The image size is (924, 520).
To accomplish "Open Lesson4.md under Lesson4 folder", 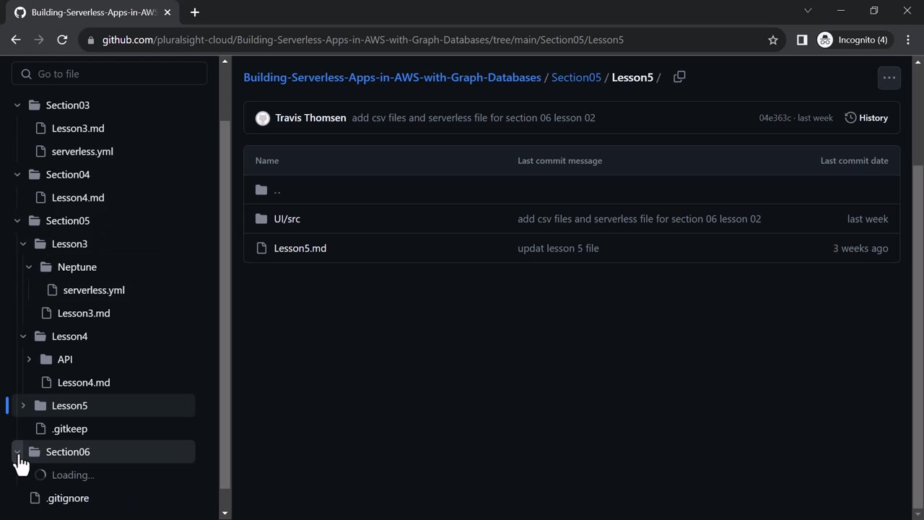I will [x=84, y=383].
